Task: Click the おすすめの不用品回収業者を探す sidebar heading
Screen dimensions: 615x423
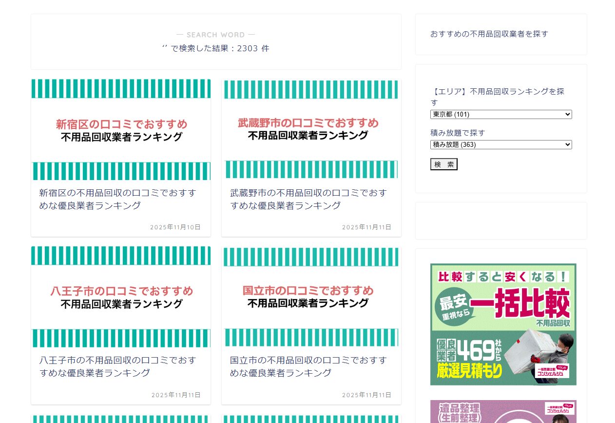Action: (489, 34)
